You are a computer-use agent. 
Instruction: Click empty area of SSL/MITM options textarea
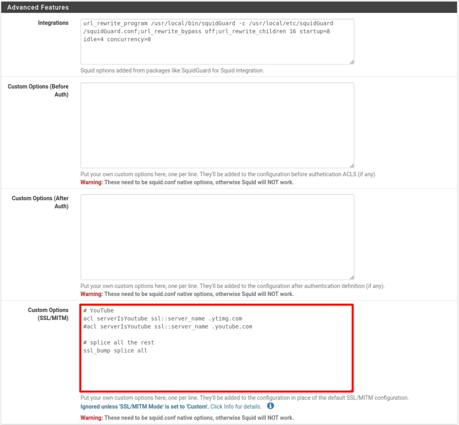coord(217,372)
